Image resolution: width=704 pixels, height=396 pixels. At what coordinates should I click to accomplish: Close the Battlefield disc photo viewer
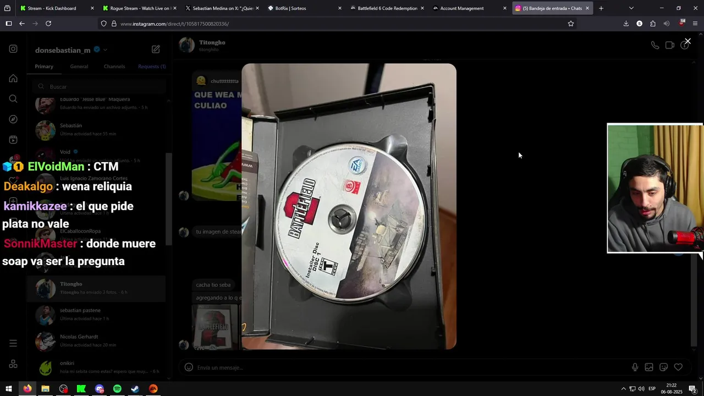click(x=687, y=41)
